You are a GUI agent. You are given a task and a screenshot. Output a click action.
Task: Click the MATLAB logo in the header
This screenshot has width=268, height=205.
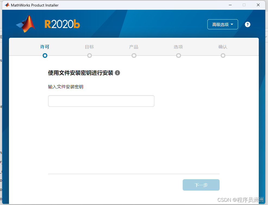pyautogui.click(x=26, y=24)
